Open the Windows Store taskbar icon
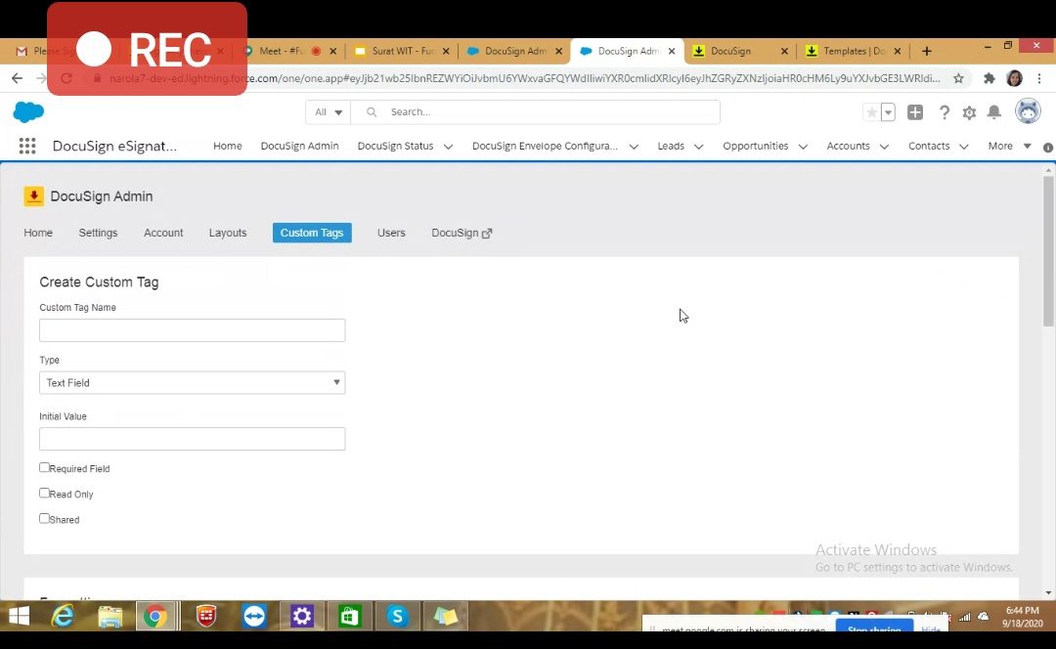Image resolution: width=1056 pixels, height=649 pixels. (349, 616)
